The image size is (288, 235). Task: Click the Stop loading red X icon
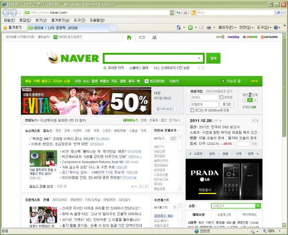185,13
